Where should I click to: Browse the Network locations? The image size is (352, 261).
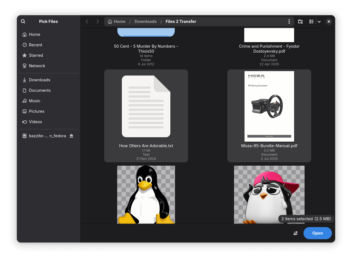coord(37,66)
